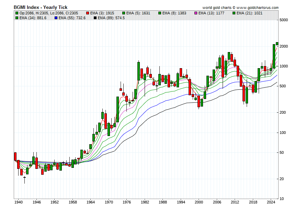Click the latest small green candle above 2000

(x=277, y=44)
